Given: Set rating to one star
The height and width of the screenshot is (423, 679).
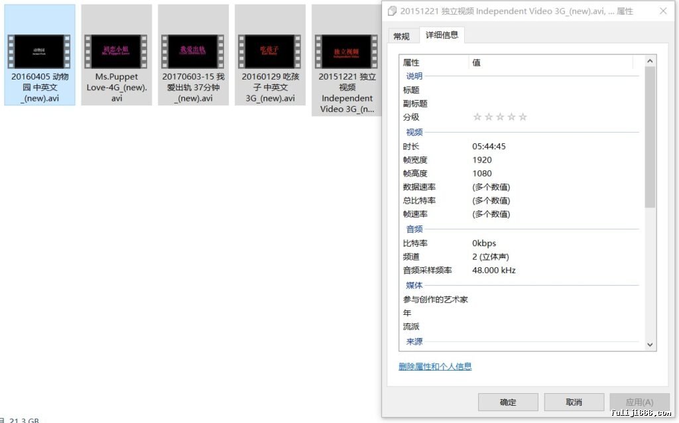Looking at the screenshot, I should 477,117.
